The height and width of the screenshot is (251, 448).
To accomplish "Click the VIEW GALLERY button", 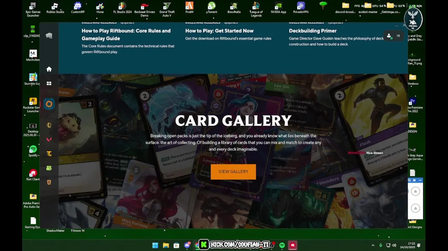I will coord(233,172).
